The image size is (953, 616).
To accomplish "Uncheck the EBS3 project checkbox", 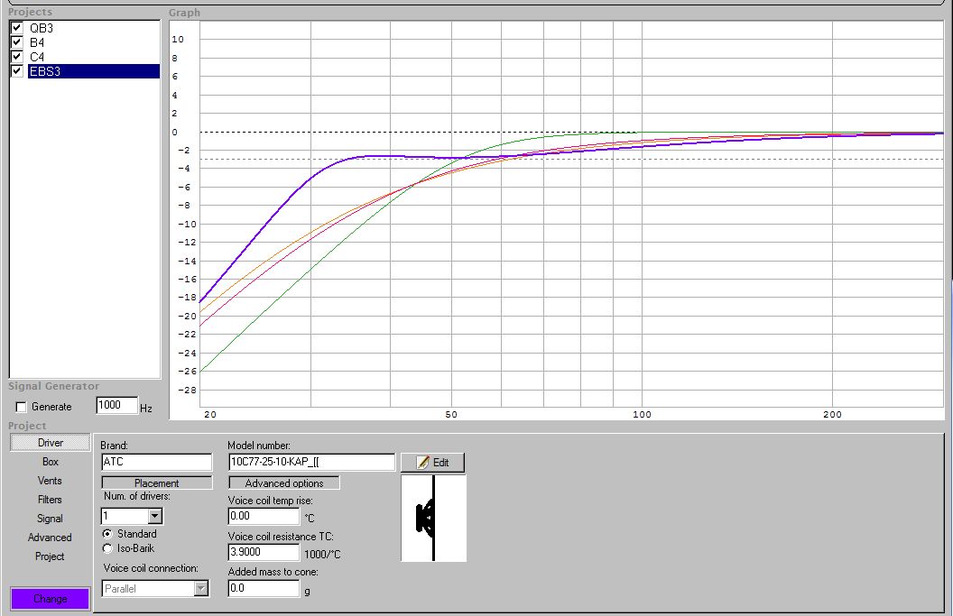I will [17, 71].
